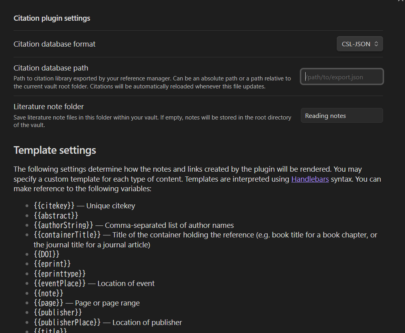Select the {{publisherPlace}} variable text
Viewport: 405px width, 333px height.
tap(67, 322)
